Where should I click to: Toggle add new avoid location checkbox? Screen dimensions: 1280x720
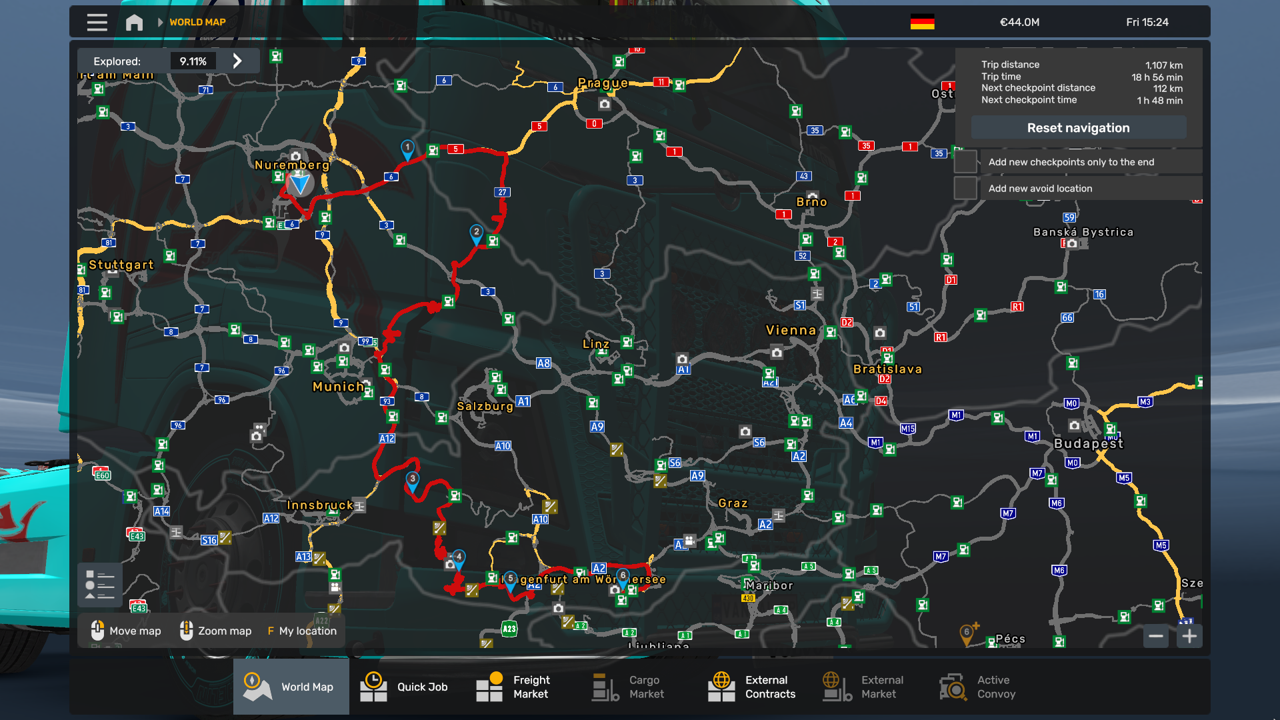click(x=965, y=189)
